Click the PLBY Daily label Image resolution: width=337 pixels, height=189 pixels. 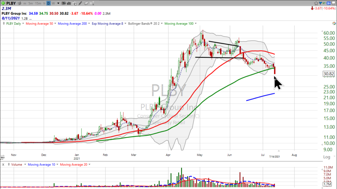tap(14, 23)
